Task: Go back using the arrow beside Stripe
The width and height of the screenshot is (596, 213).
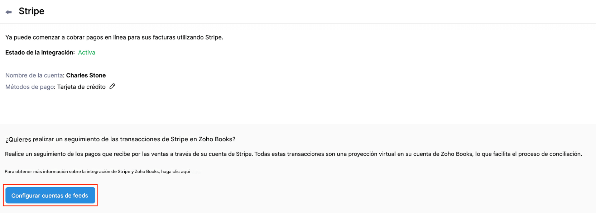Action: [9, 12]
